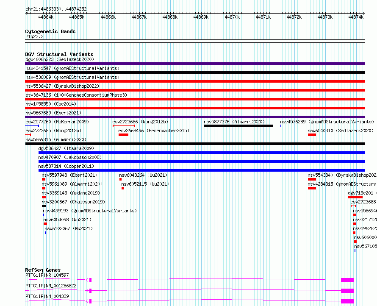This screenshot has width=377, height=306.
Task: Click the black bar for nsv3200667
Action: 44,206
